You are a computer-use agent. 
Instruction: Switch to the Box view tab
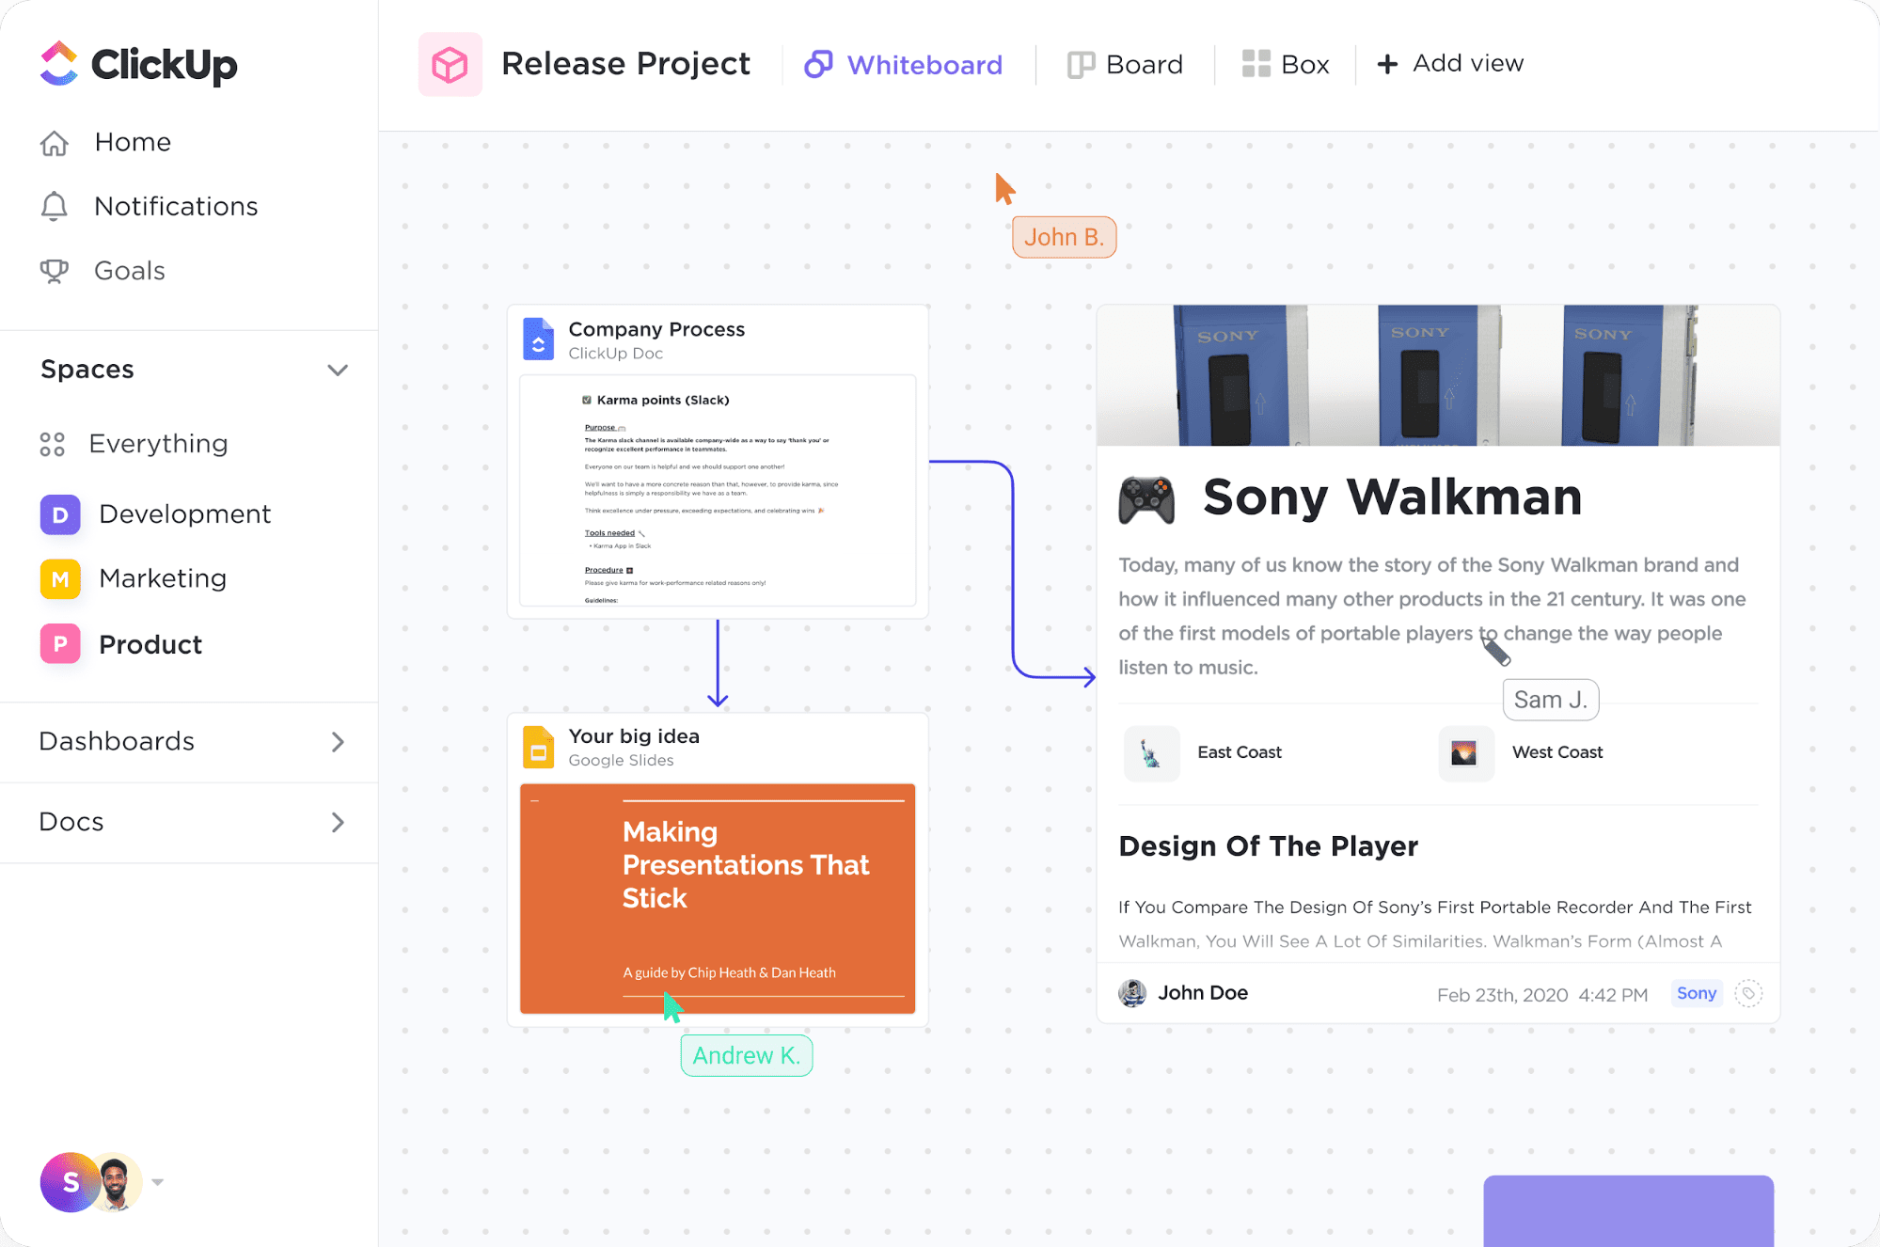(1285, 64)
